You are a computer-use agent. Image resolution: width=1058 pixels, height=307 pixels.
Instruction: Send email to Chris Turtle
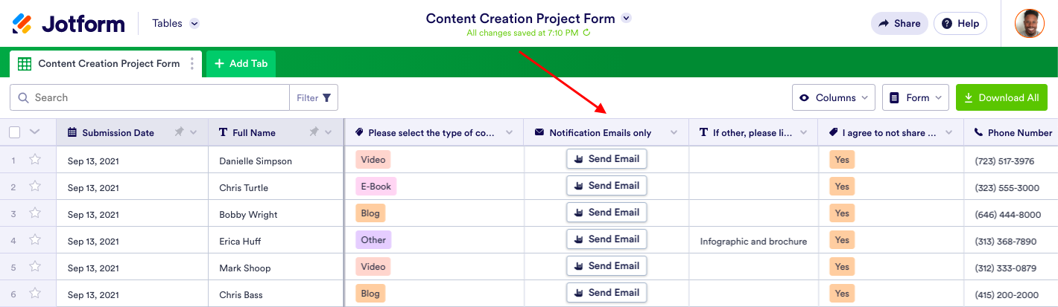(x=606, y=186)
